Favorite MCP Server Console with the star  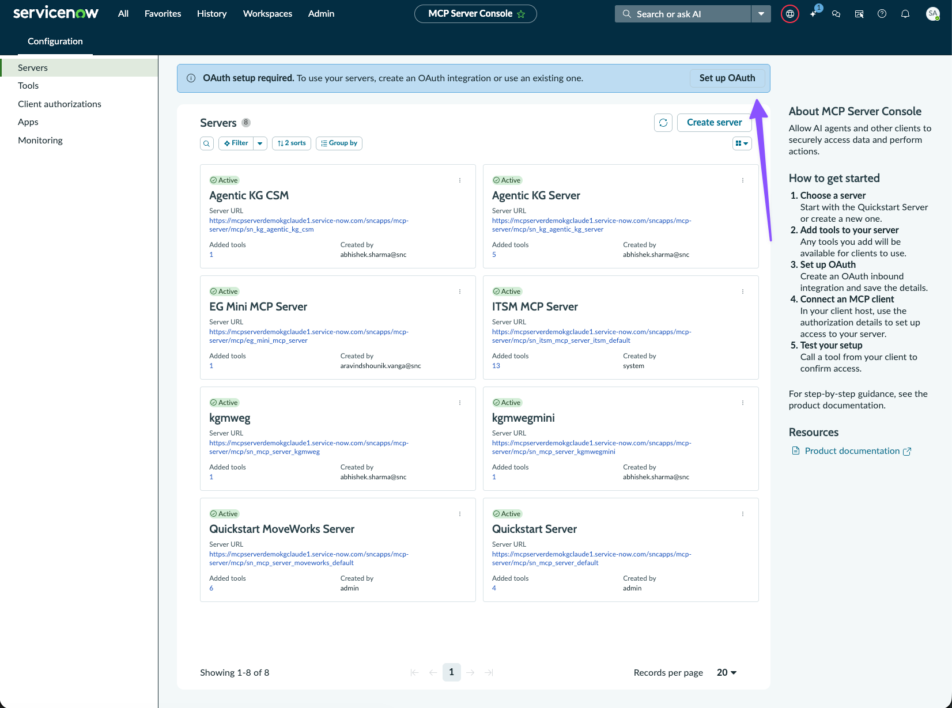521,14
